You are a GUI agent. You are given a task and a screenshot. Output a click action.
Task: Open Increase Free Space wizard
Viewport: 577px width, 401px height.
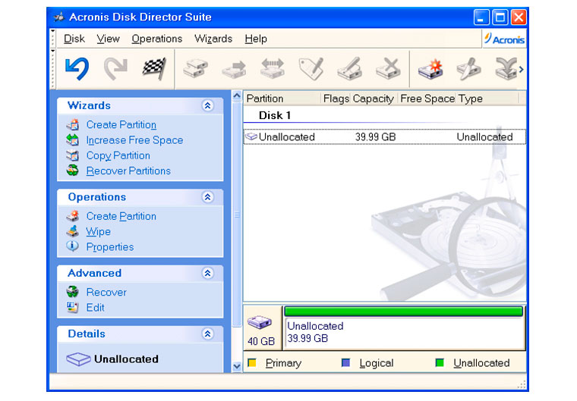[134, 140]
